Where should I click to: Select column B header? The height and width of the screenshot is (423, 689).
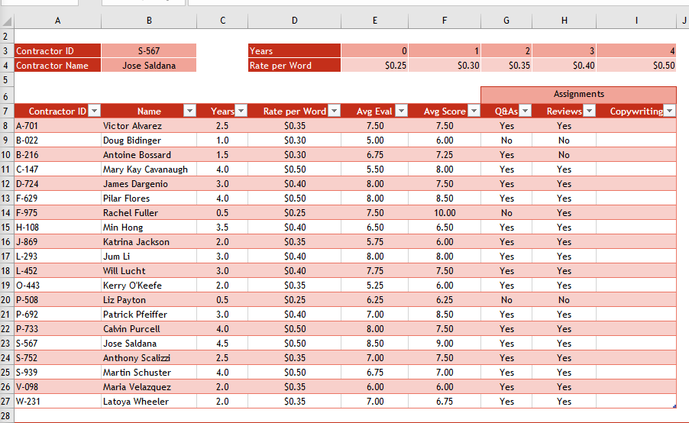pos(149,21)
